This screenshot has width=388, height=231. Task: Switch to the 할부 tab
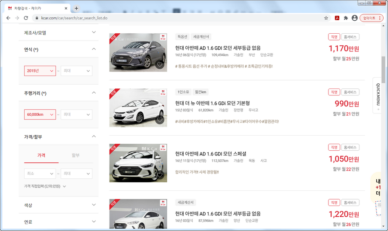coord(75,155)
